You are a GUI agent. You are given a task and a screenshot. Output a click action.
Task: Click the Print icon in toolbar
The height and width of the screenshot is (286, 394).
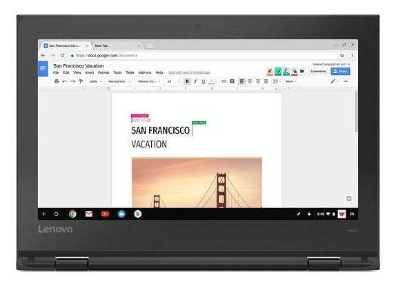[57, 81]
